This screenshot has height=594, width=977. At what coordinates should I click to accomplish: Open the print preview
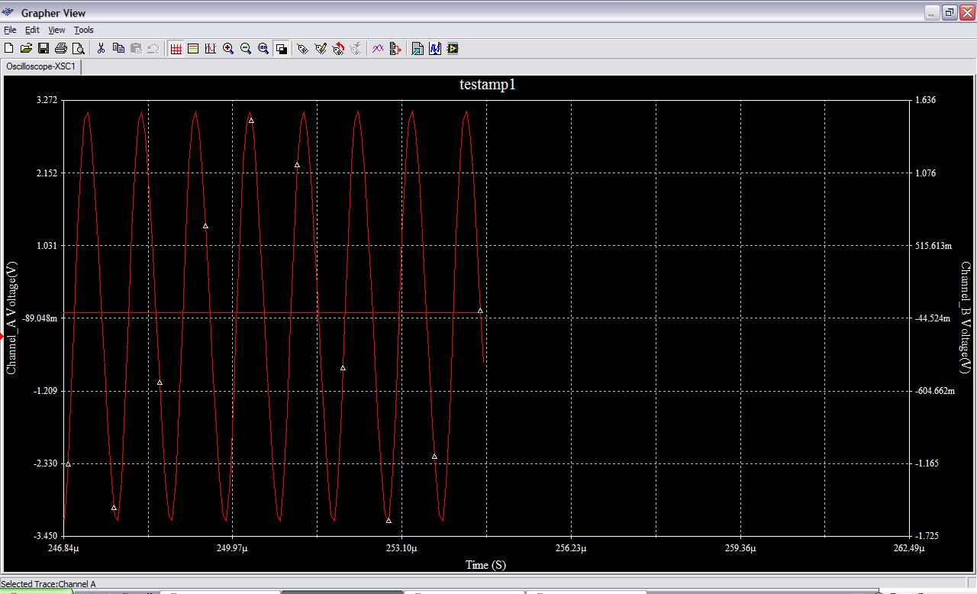point(78,48)
